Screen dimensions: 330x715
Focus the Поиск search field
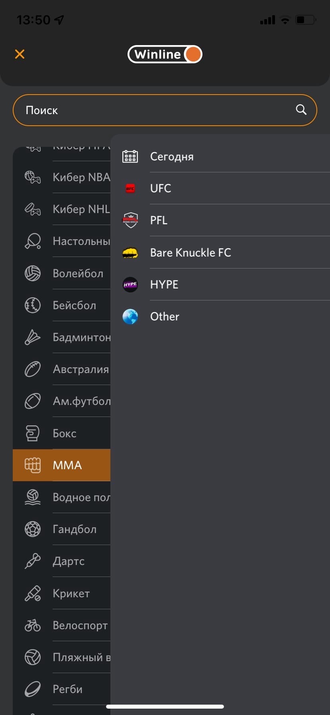click(x=165, y=110)
